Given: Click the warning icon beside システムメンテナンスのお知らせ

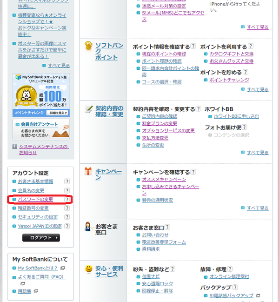Looking at the screenshot, I should tap(14, 147).
